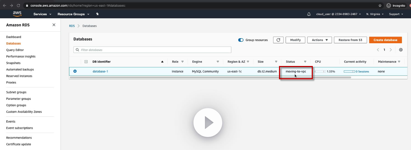
Task: Open Dashboard in the RDS sidebar
Action: 14,37
